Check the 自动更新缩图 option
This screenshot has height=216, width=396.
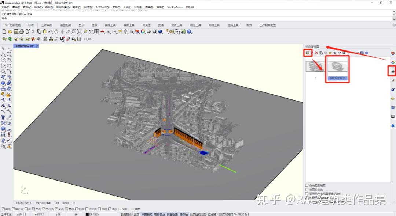click(307, 186)
